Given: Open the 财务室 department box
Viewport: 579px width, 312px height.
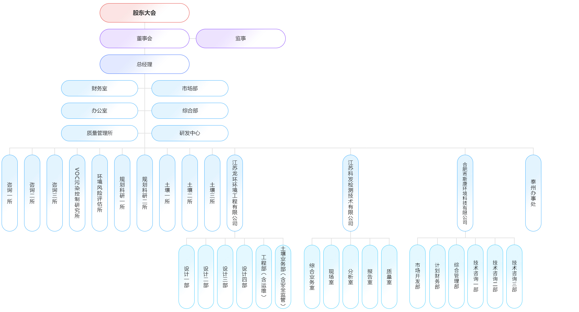Looking at the screenshot, I should 99,88.
